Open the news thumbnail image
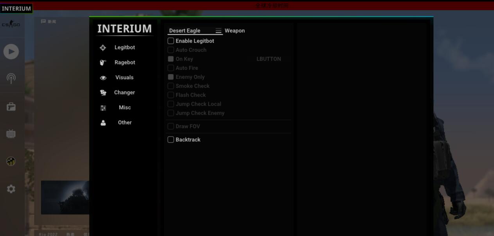494x236 pixels. [x=65, y=197]
